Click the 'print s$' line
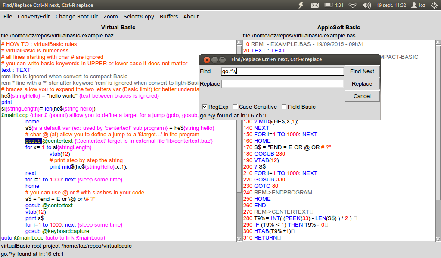 34,218
